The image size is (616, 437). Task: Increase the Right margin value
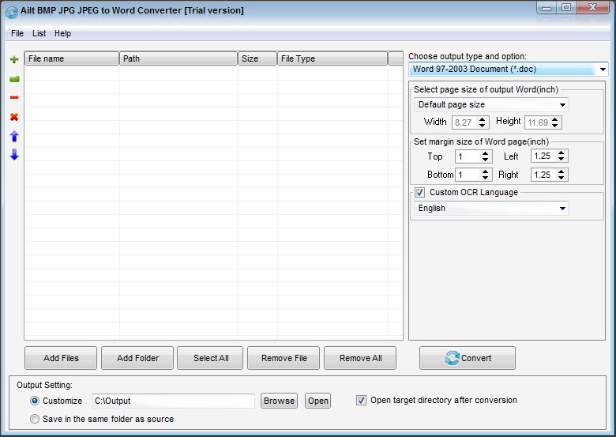click(561, 171)
